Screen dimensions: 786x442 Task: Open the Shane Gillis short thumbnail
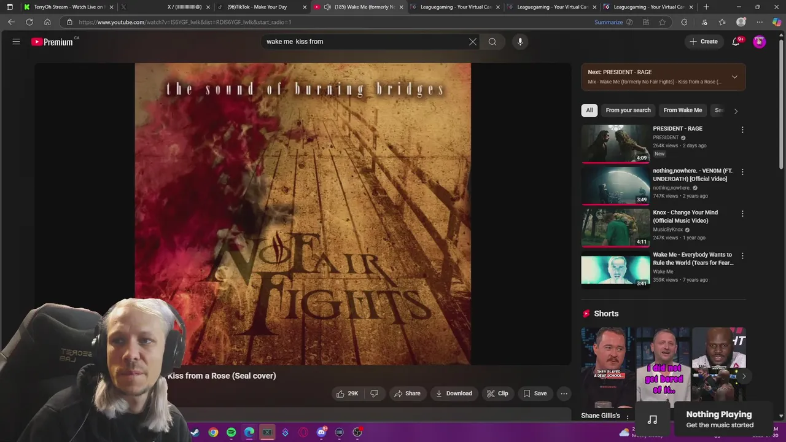coord(609,367)
